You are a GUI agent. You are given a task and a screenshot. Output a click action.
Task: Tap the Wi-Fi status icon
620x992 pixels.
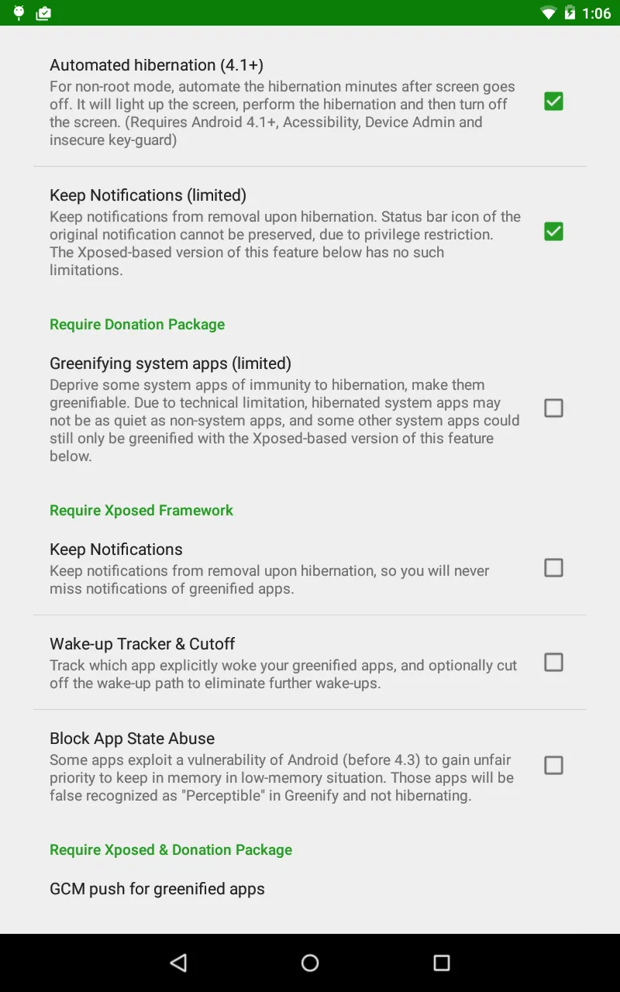548,12
